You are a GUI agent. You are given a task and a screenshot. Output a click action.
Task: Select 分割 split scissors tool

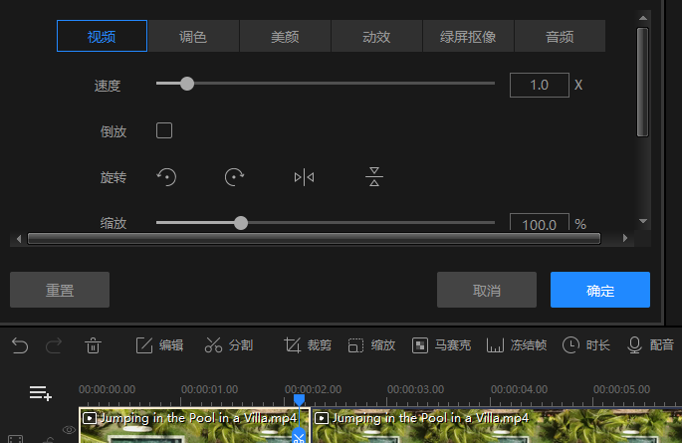point(229,345)
